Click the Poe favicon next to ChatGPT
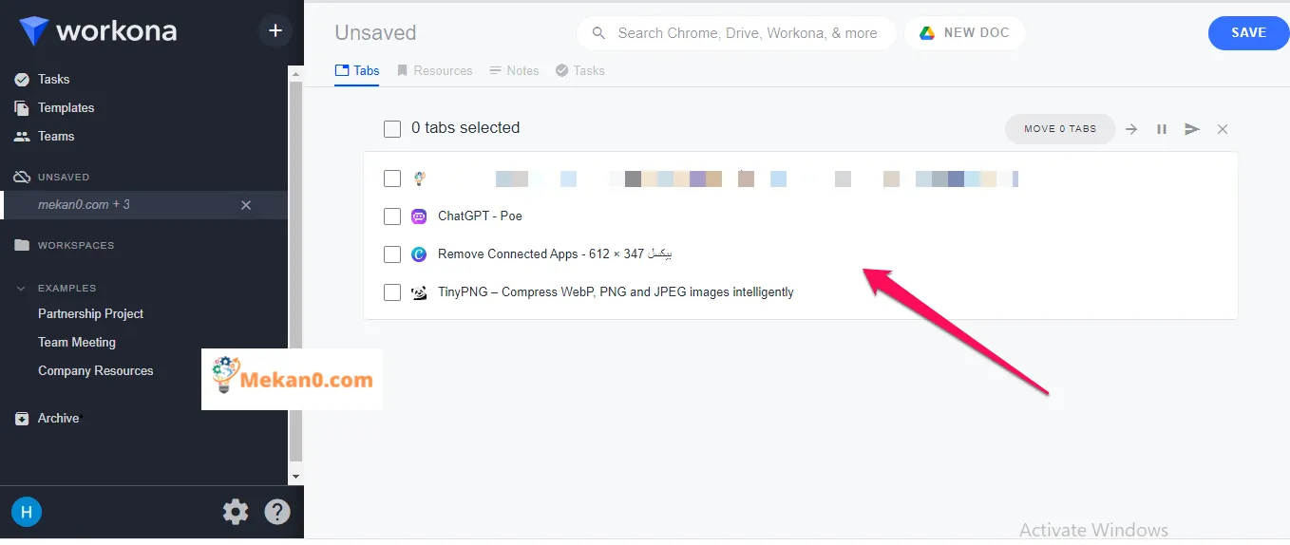This screenshot has height=545, width=1290. pos(419,216)
